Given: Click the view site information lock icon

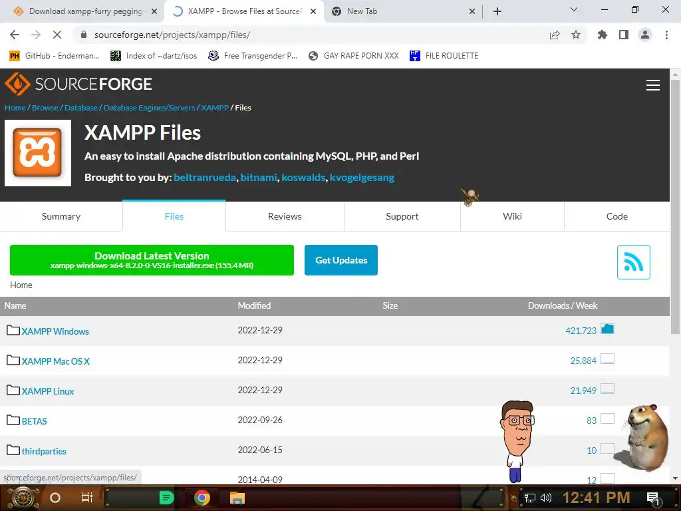Looking at the screenshot, I should [84, 35].
